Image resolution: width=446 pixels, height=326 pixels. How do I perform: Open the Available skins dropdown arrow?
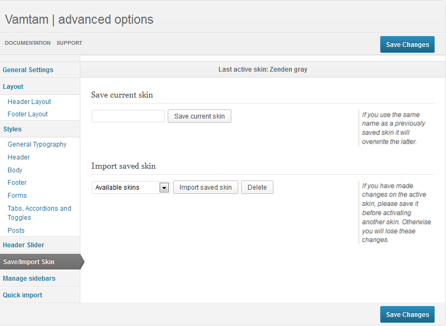point(164,188)
